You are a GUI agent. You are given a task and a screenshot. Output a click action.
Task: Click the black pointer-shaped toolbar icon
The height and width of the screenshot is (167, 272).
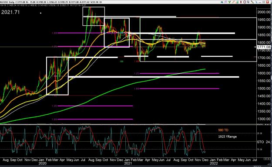tap(248, 2)
